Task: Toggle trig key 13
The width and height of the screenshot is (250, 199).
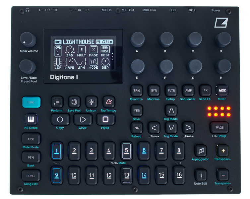Action: tap(126, 175)
